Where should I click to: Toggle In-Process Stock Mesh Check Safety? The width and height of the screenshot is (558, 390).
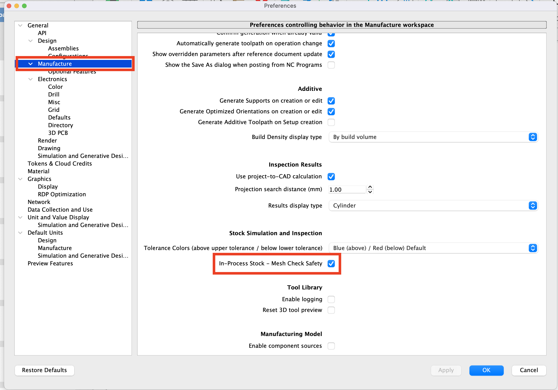[x=331, y=264]
